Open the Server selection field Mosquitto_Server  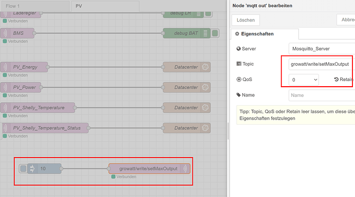click(x=322, y=49)
